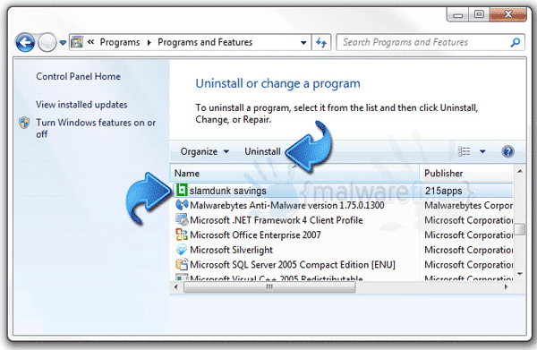Click the horizontal scrollbar left arrow

[x=176, y=286]
